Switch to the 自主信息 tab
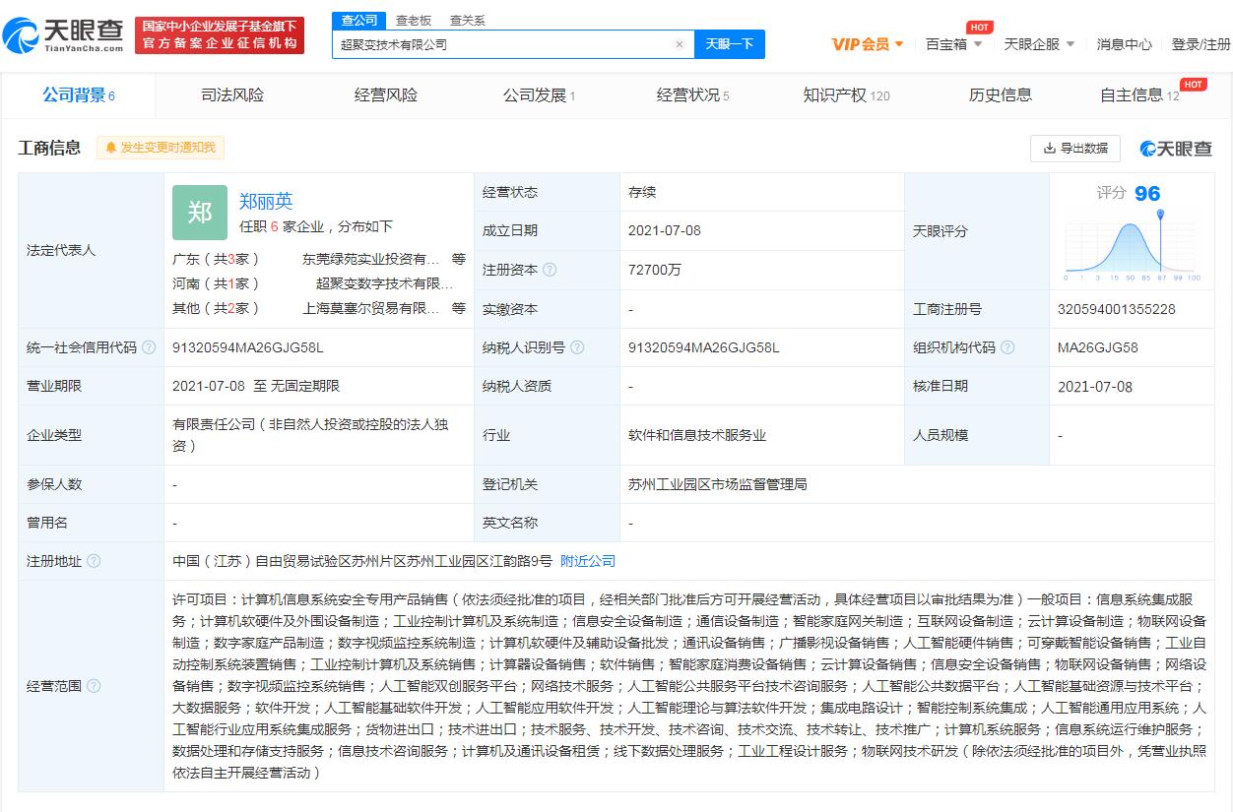This screenshot has width=1233, height=812. [x=1139, y=95]
